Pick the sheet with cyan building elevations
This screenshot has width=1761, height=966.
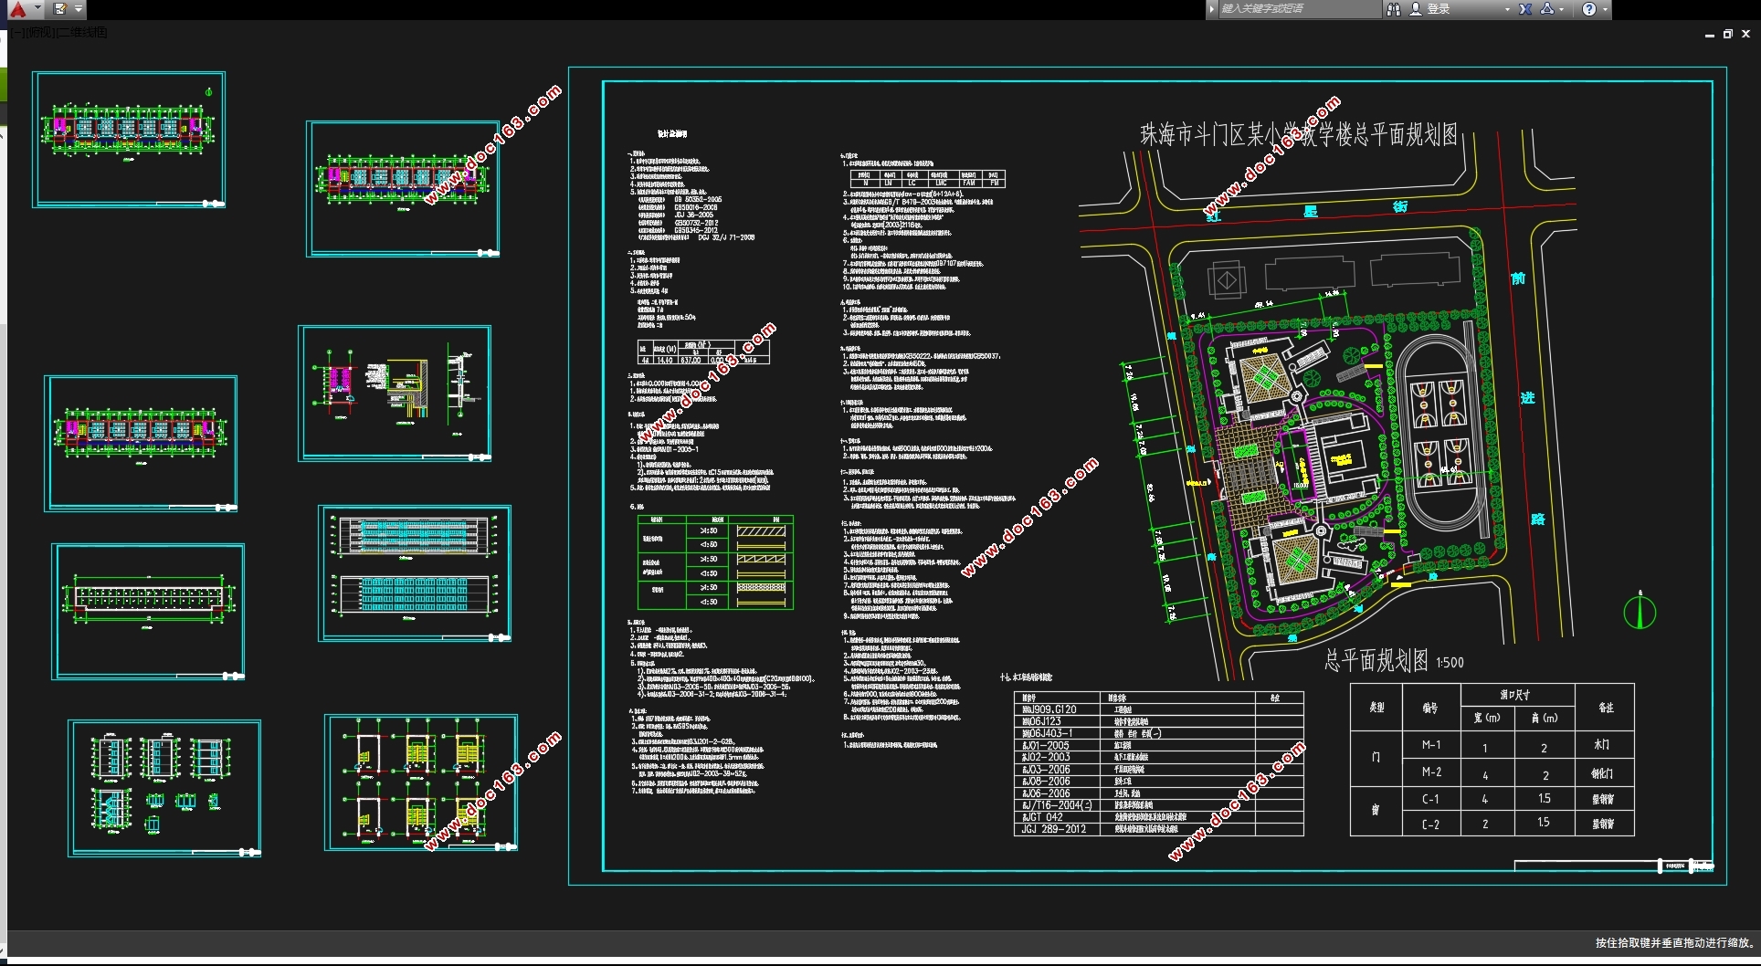(x=415, y=574)
